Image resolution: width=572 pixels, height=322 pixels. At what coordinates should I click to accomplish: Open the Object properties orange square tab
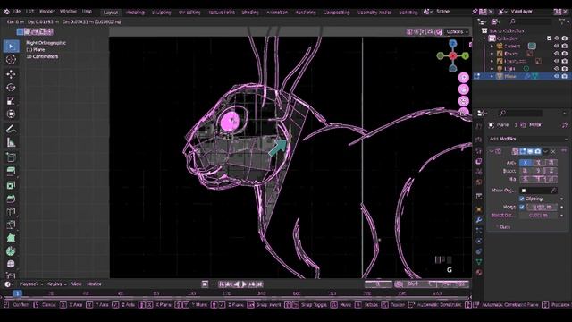(x=479, y=209)
